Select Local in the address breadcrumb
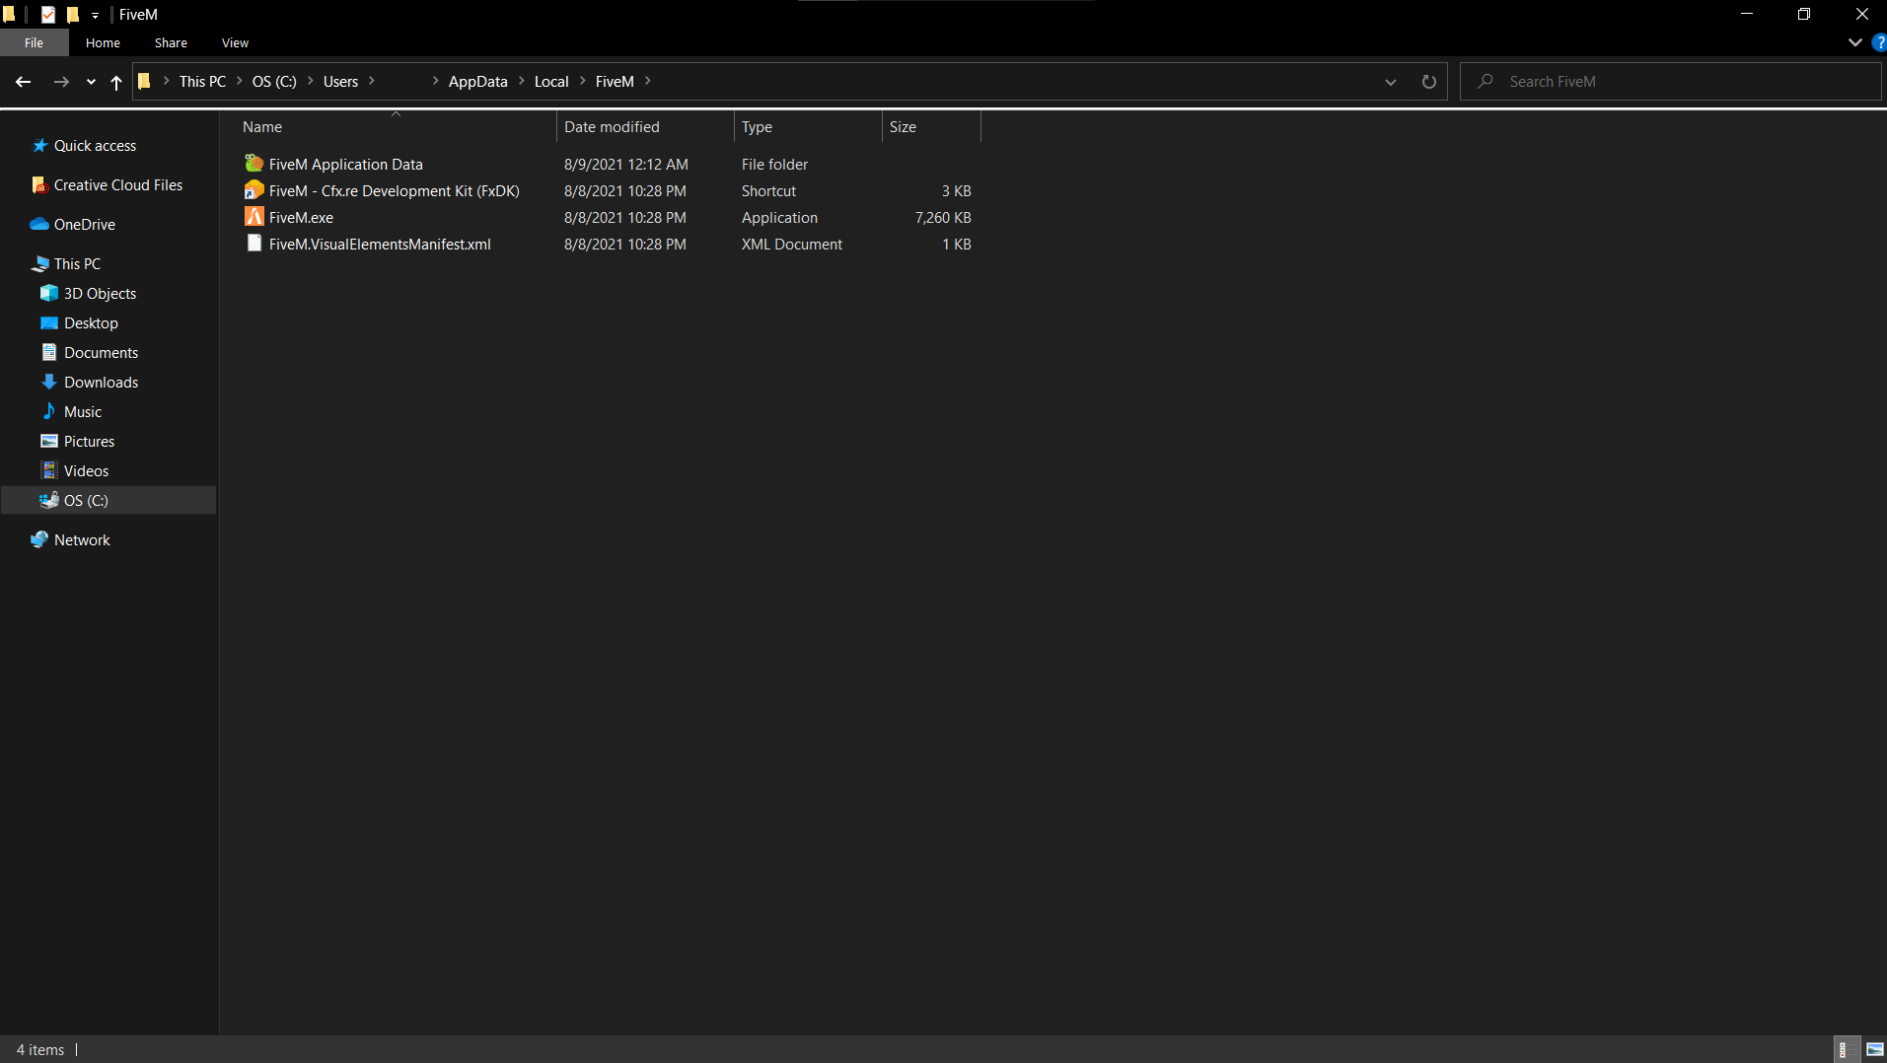This screenshot has width=1887, height=1063. pyautogui.click(x=551, y=82)
